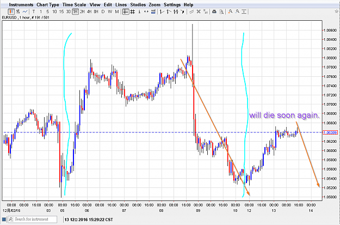Screen dimensions: 340x225
Task: Open the Help menu
Action: 188,5
